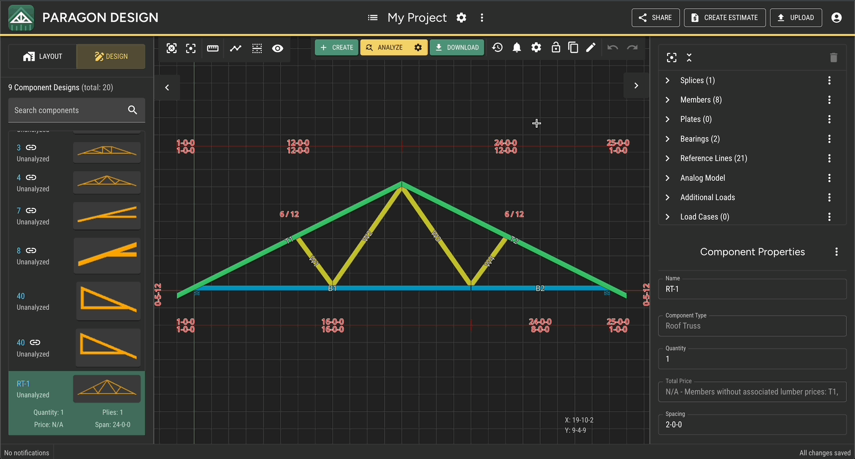Open the history clock icon
The height and width of the screenshot is (459, 855).
pos(497,47)
